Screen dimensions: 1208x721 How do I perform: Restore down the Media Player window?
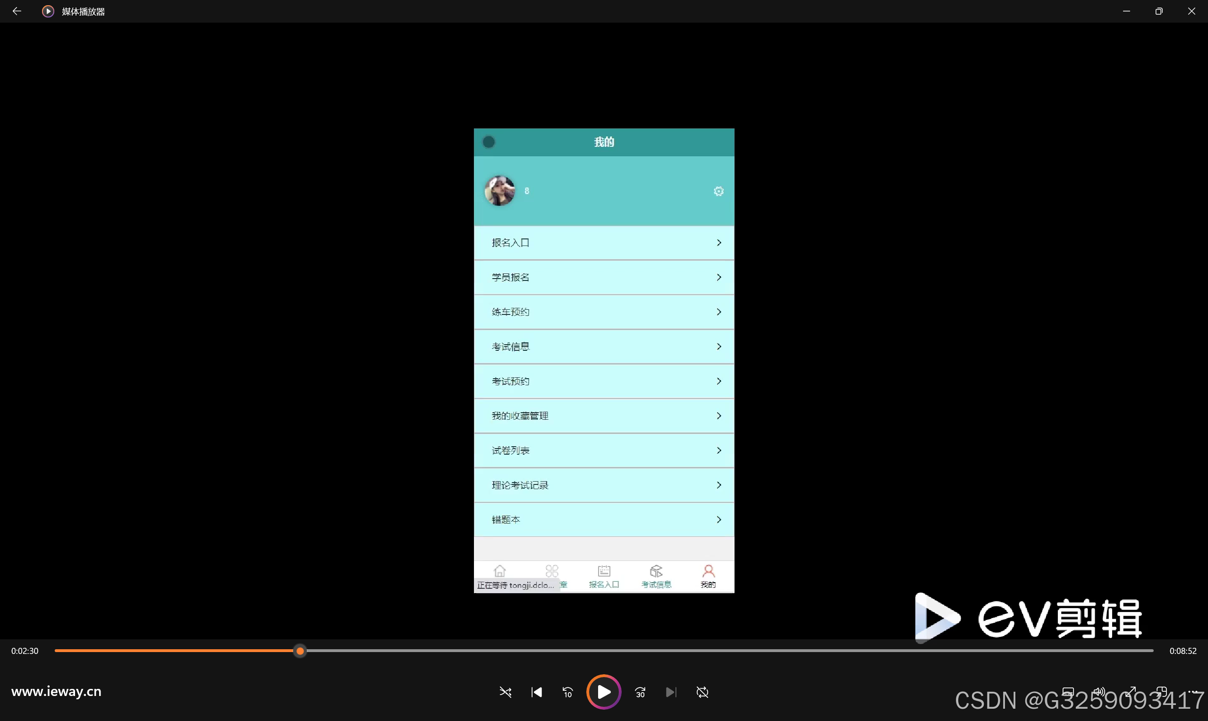[1159, 11]
